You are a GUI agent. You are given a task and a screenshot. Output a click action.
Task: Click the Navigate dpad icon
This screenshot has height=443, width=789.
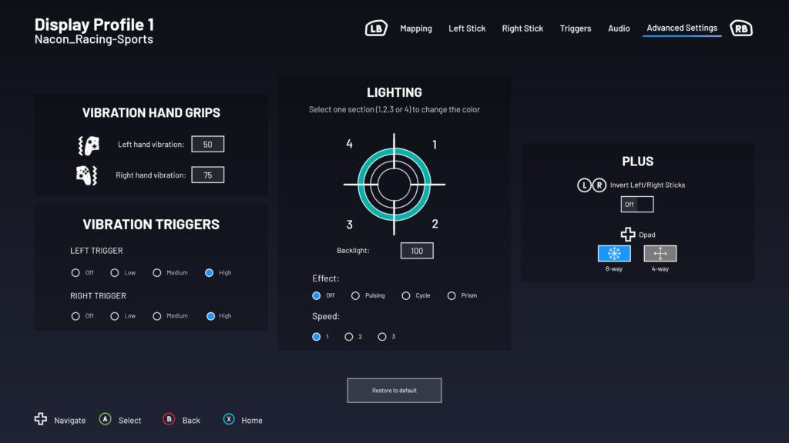click(x=41, y=419)
